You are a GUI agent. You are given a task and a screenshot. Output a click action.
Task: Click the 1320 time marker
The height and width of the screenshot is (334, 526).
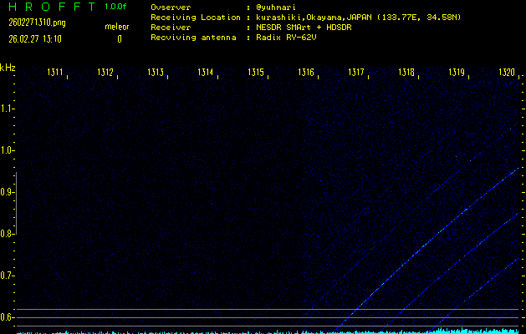point(507,73)
